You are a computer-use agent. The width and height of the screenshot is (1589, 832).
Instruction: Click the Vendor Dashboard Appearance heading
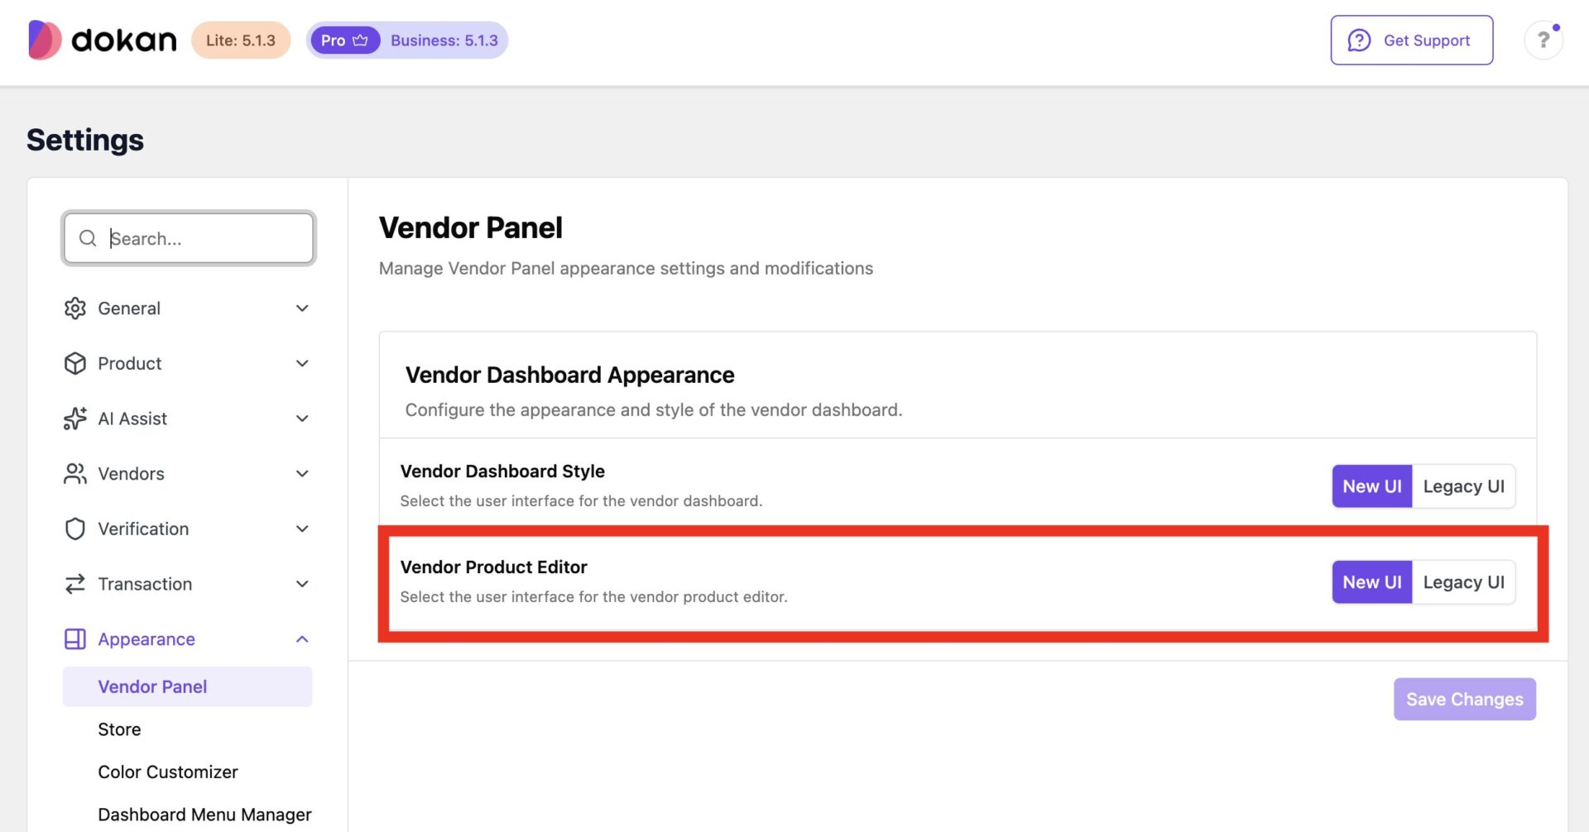[x=570, y=375]
